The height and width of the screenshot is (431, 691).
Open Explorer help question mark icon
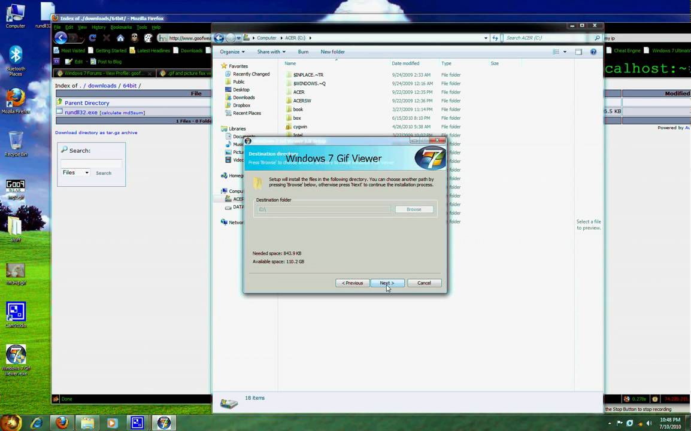click(x=593, y=52)
